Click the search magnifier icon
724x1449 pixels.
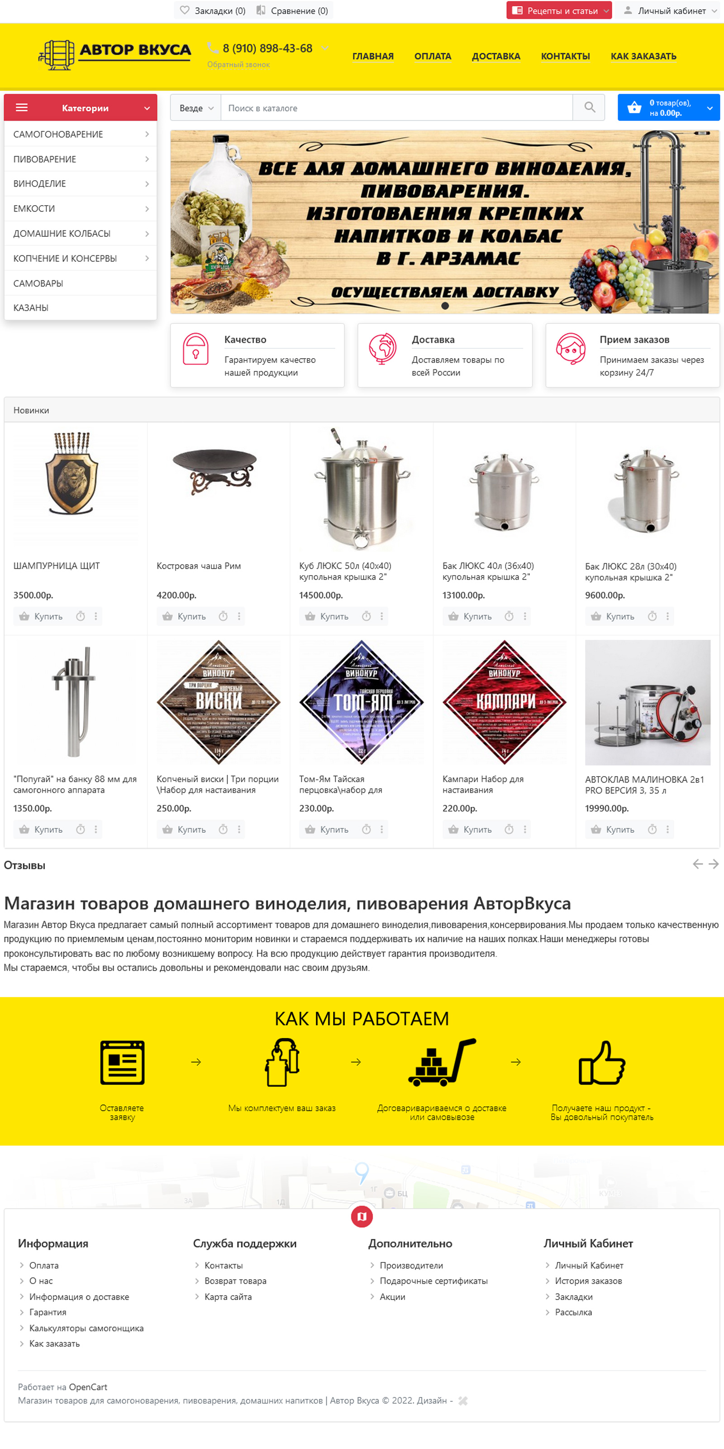pos(589,107)
